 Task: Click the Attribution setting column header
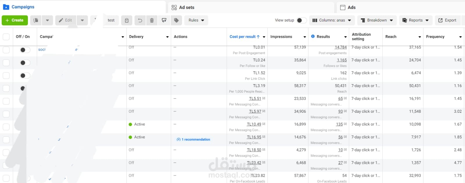pyautogui.click(x=361, y=37)
